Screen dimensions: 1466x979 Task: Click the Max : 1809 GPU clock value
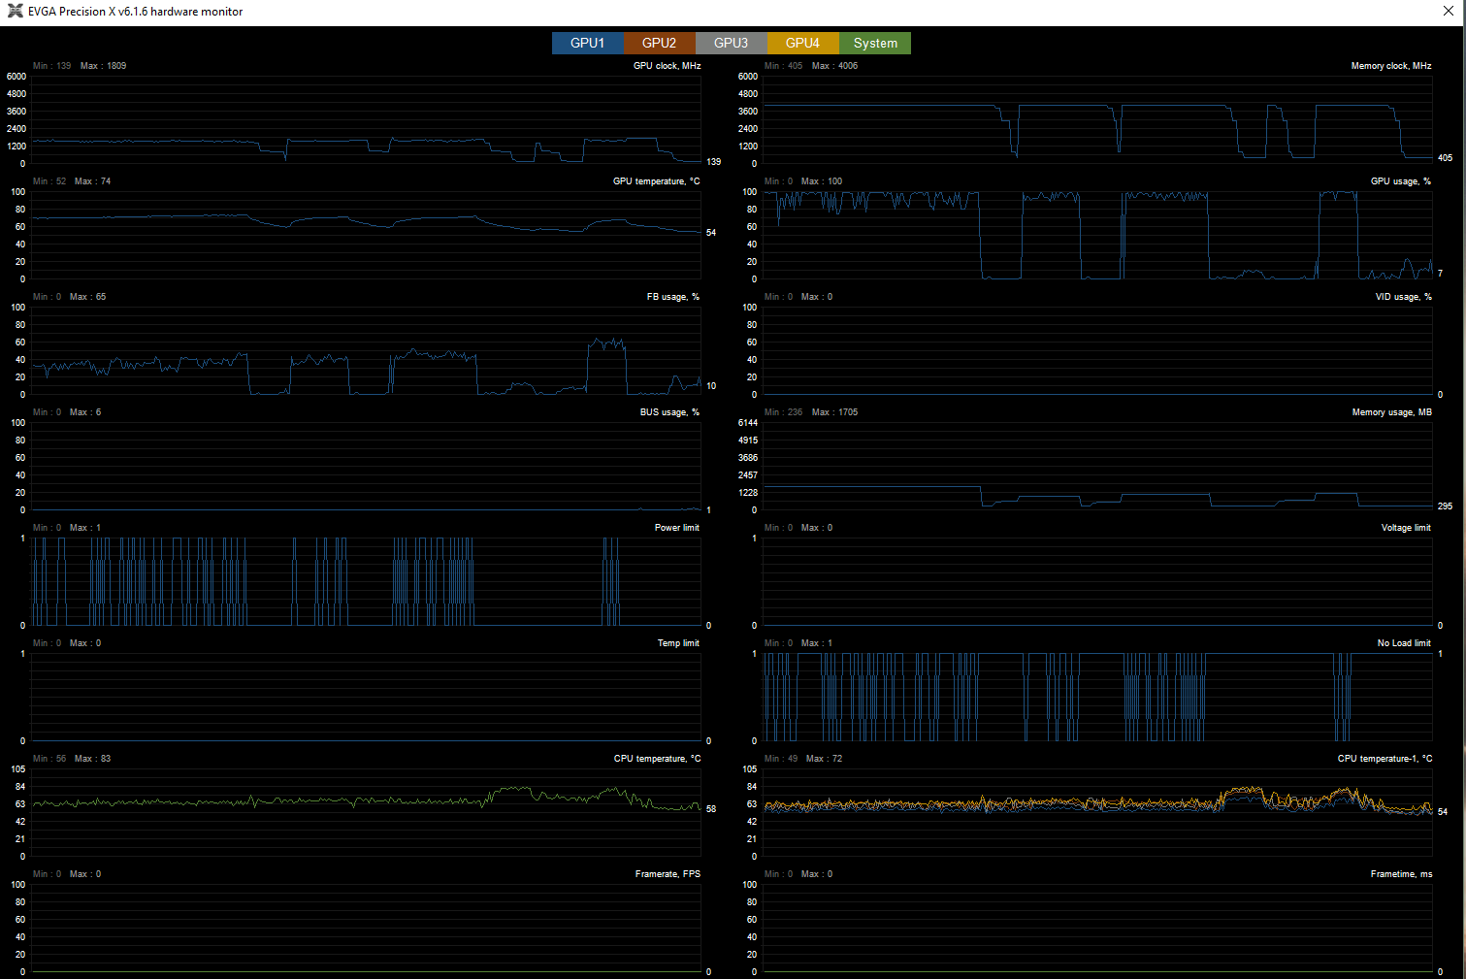point(103,66)
